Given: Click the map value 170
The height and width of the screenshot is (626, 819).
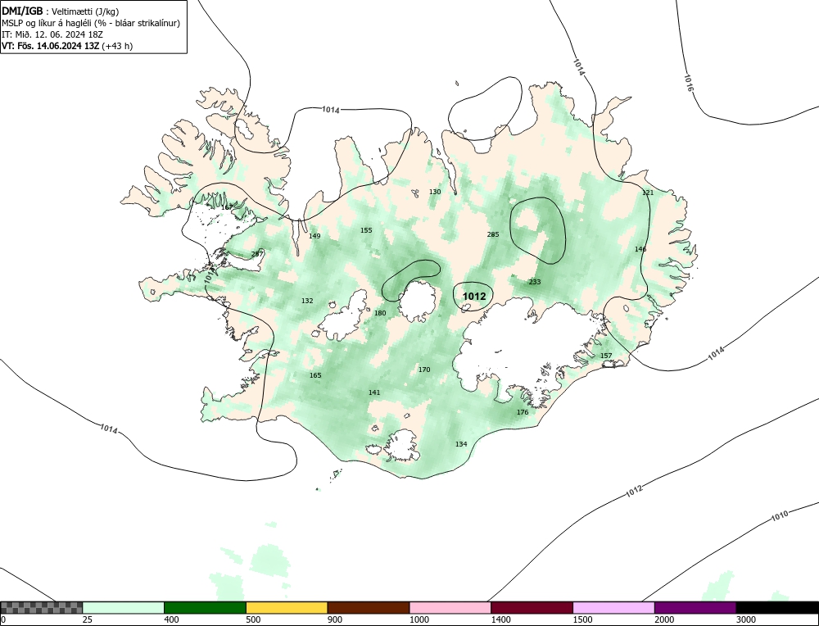Looking at the screenshot, I should click(x=424, y=370).
